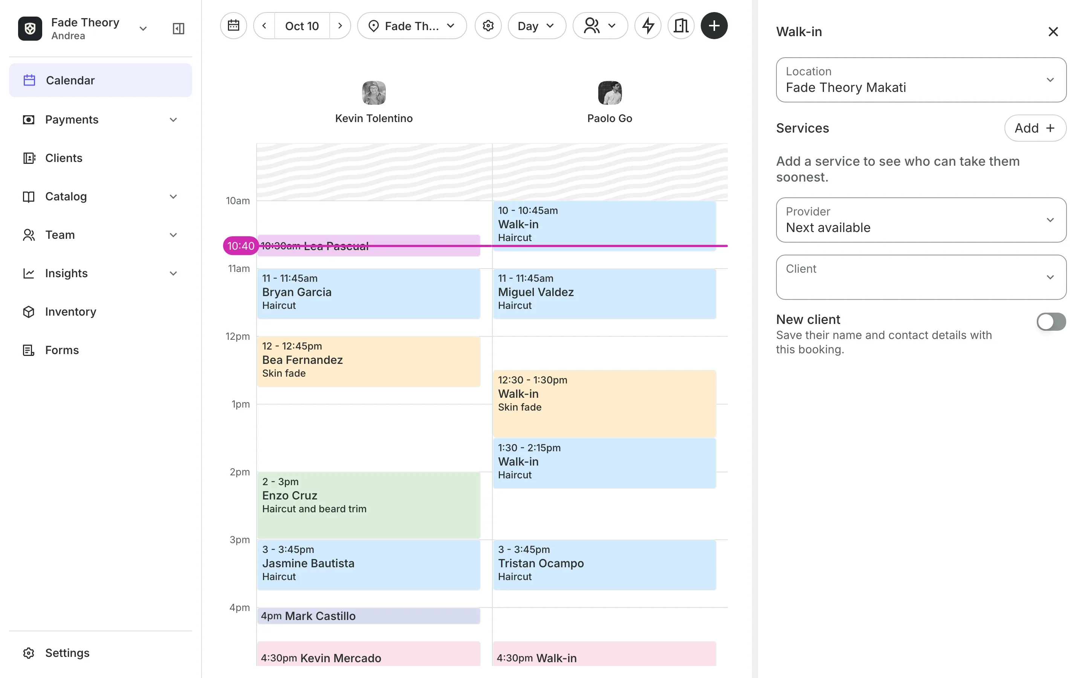Toggle the New client switch
Image resolution: width=1085 pixels, height=678 pixels.
pyautogui.click(x=1051, y=322)
